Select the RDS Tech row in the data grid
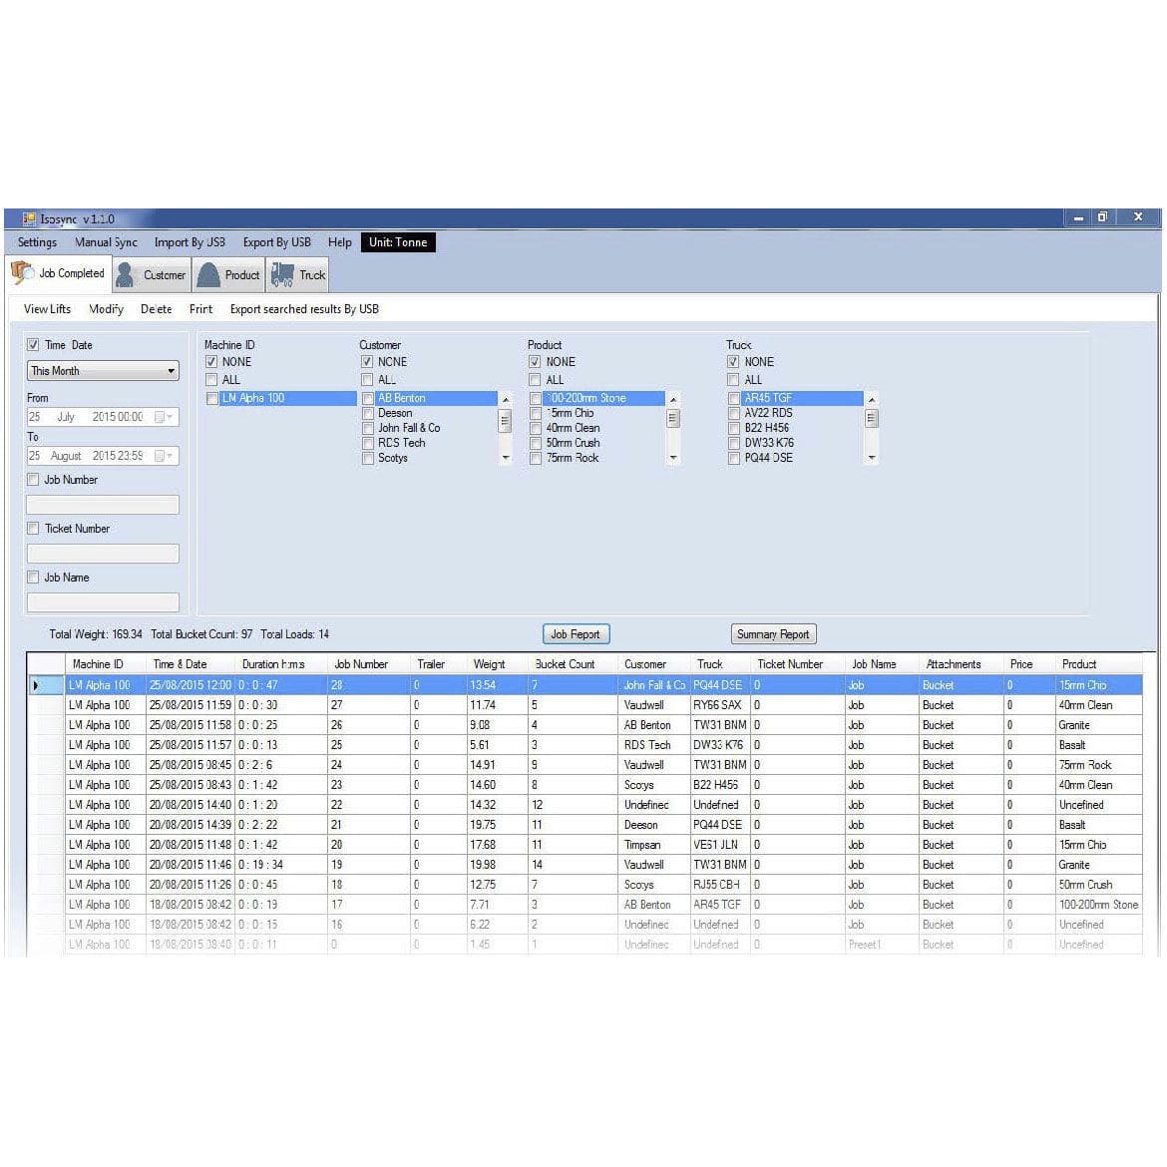 [646, 744]
